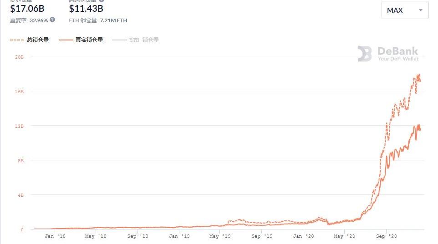Open the MAX time range dropdown

coord(405,10)
